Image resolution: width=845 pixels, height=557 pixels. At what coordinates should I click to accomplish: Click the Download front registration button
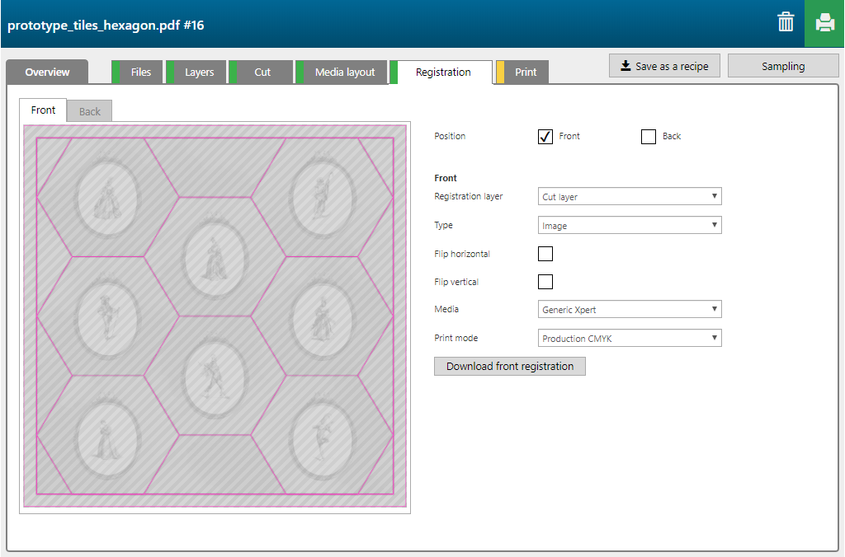[510, 367]
